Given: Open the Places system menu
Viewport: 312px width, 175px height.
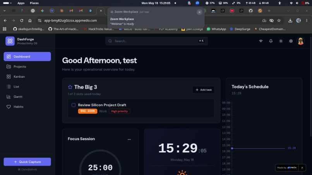Looking at the screenshot, I should click(x=34, y=3).
